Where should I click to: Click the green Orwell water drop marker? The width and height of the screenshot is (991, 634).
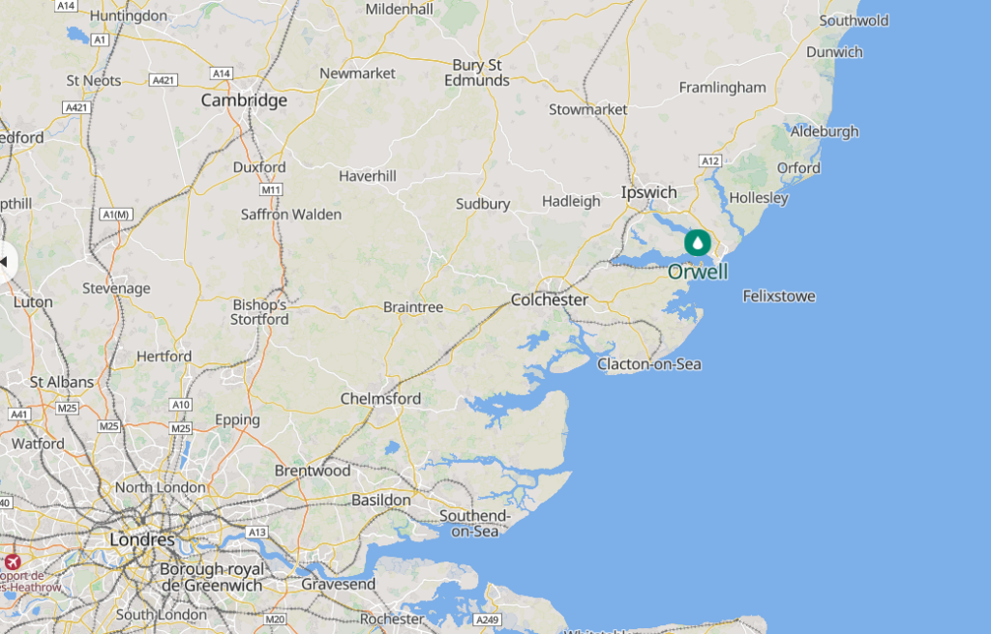click(x=697, y=243)
